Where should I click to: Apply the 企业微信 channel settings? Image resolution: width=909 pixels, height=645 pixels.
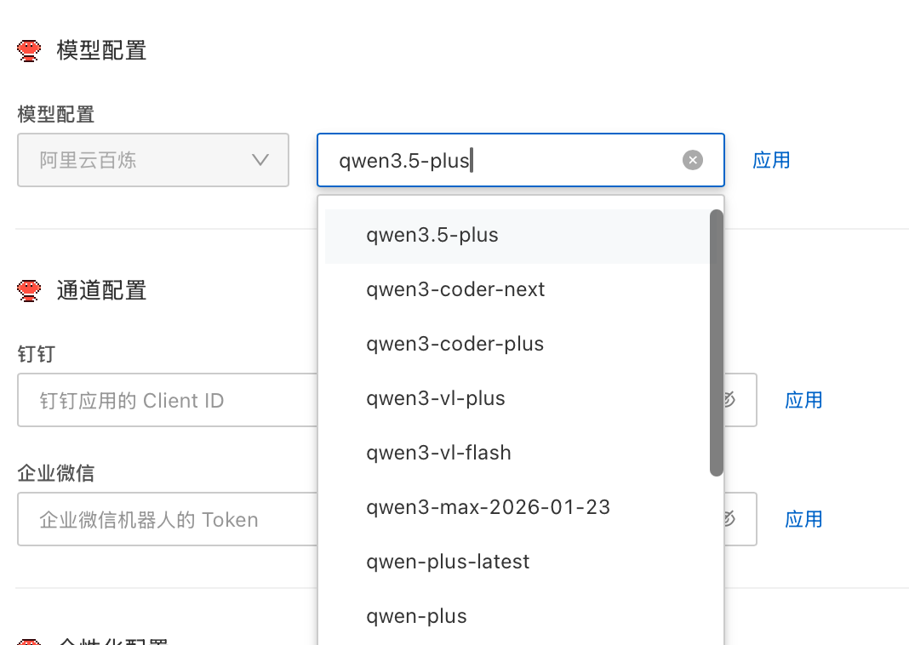click(x=803, y=520)
